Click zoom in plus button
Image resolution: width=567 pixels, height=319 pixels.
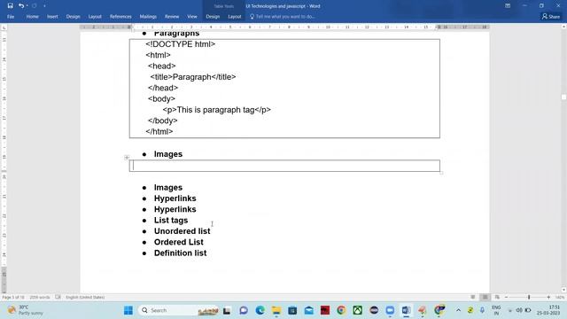pos(548,298)
